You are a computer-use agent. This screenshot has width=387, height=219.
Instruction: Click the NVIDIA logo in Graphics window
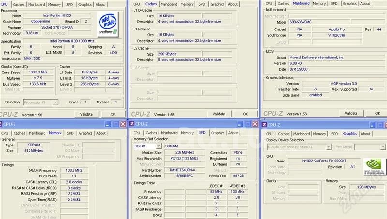[374, 167]
